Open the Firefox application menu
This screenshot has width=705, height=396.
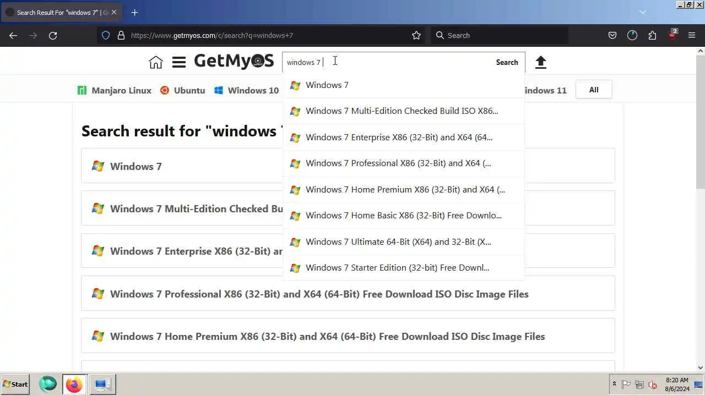pos(692,35)
